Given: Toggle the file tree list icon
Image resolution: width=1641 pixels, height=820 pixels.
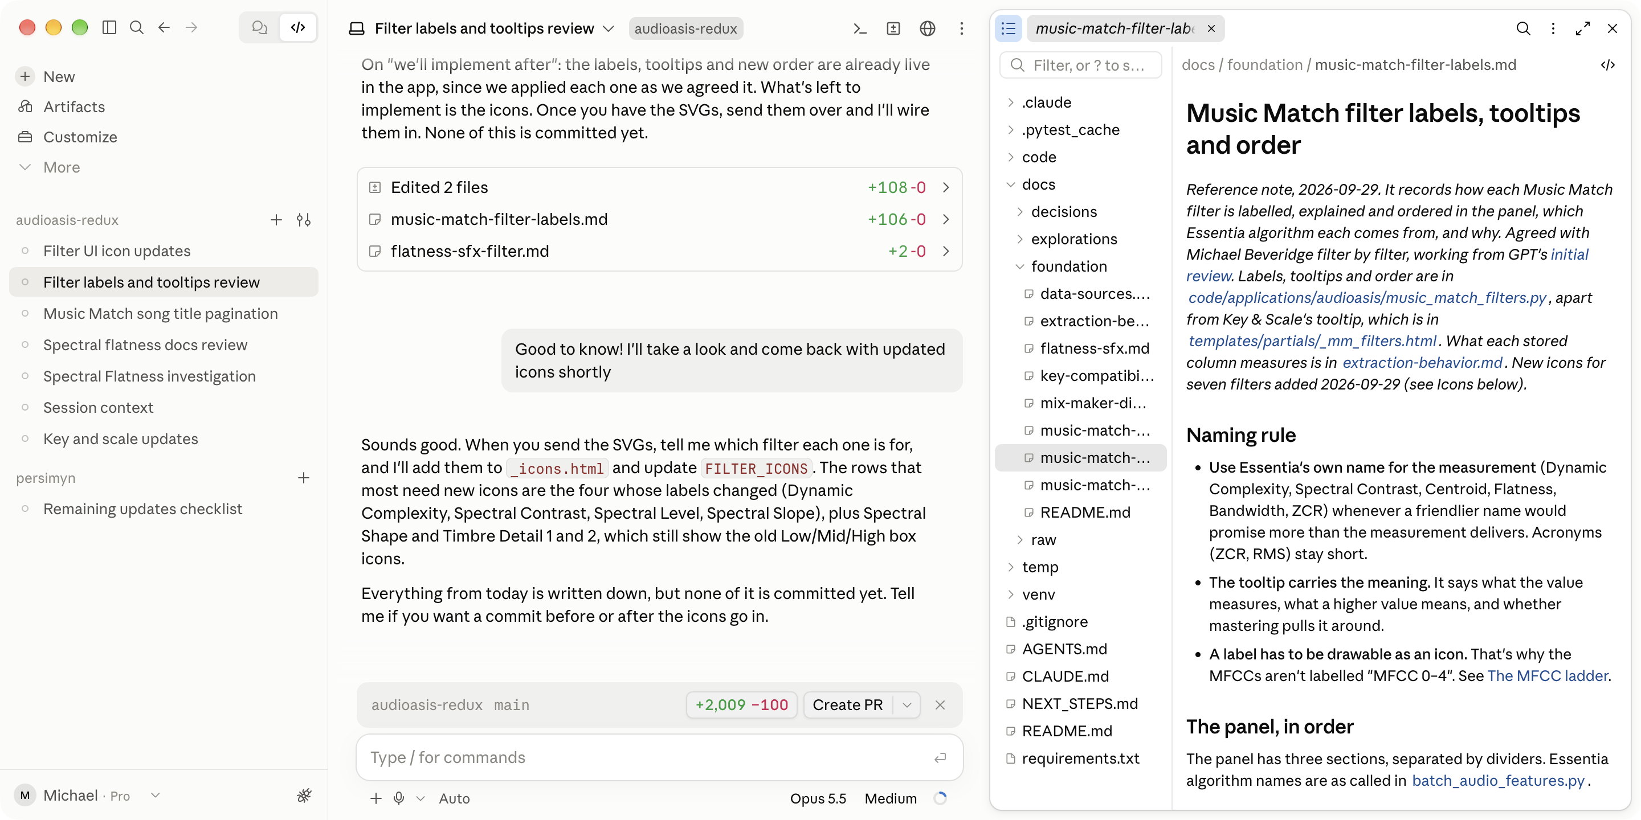Looking at the screenshot, I should [x=1008, y=28].
